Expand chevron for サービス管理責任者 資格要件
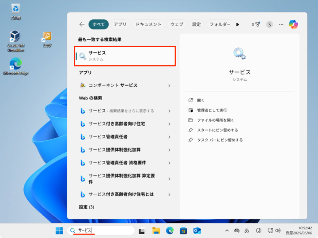Image resolution: width=318 pixels, height=238 pixels. point(169,163)
